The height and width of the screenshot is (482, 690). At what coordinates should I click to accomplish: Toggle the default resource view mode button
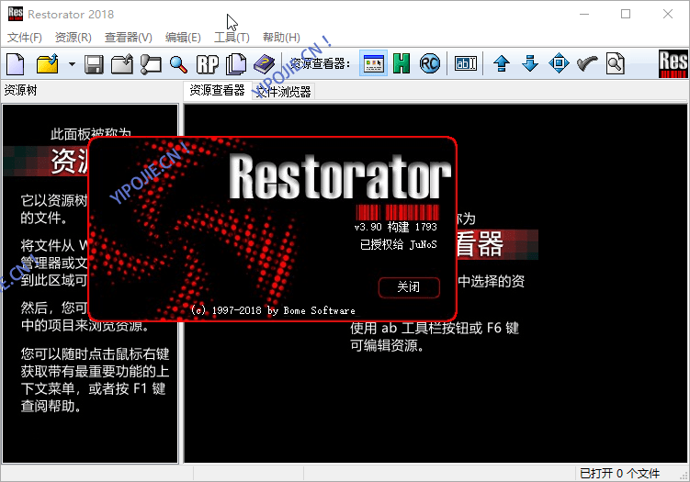[x=372, y=64]
